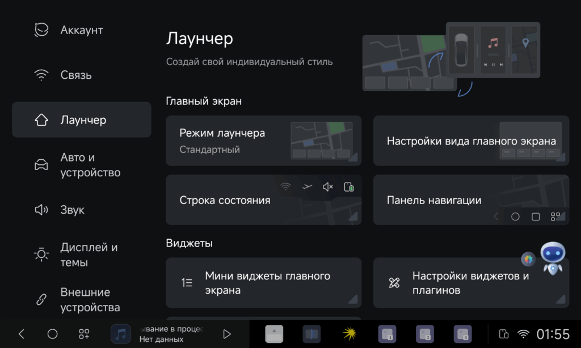This screenshot has width=581, height=348.
Task: Click the clock showing 01:55
Action: tap(553, 334)
